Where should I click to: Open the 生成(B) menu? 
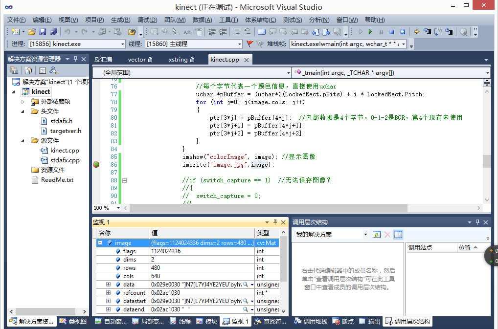coord(121,20)
